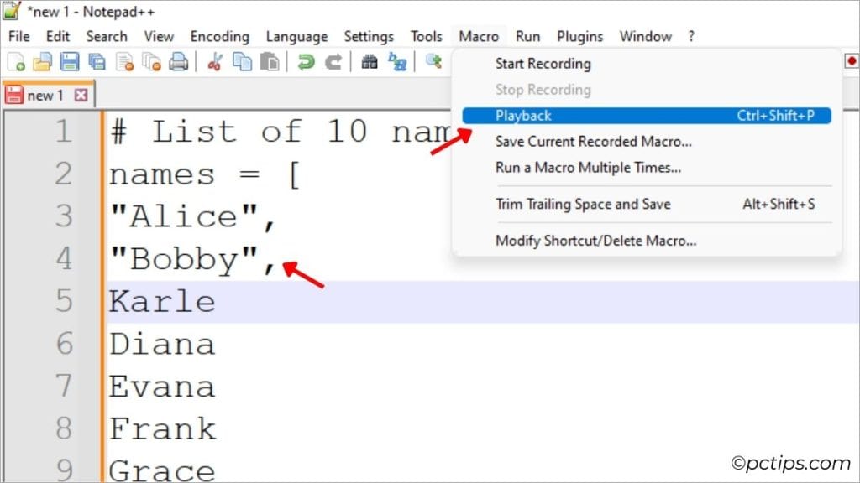Open Modify Shortcut/Delete Macro
The image size is (860, 483).
click(x=597, y=241)
